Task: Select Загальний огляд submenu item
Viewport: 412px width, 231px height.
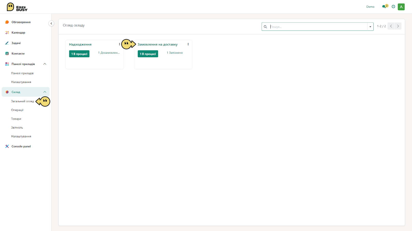Action: coord(22,101)
